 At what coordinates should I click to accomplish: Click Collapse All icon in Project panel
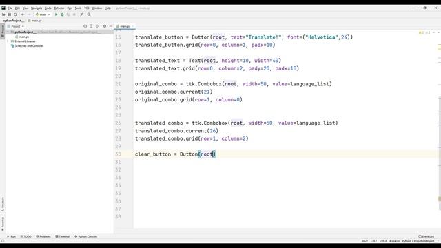click(97, 26)
